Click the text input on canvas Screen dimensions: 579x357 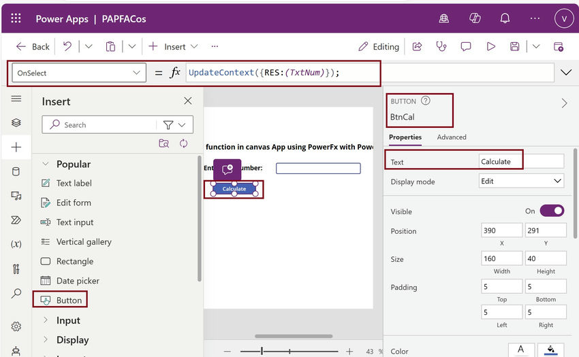[318, 168]
